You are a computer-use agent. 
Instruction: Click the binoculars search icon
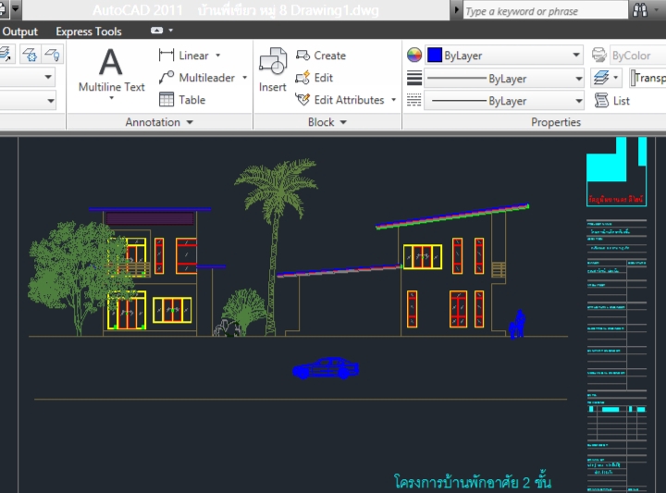(x=640, y=10)
